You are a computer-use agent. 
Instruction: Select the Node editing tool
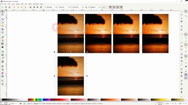2,15
